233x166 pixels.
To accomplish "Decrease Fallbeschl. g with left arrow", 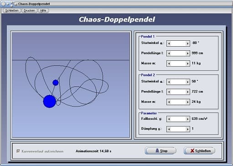I will click(x=169, y=119).
